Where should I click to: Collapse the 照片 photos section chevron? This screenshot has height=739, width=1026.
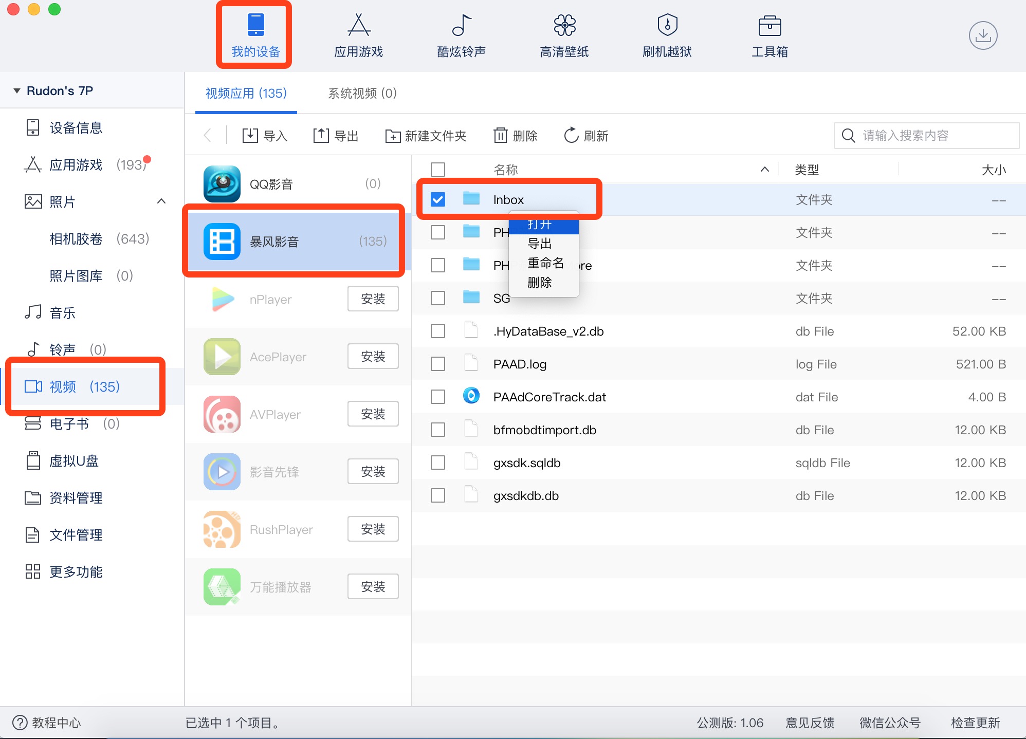161,201
